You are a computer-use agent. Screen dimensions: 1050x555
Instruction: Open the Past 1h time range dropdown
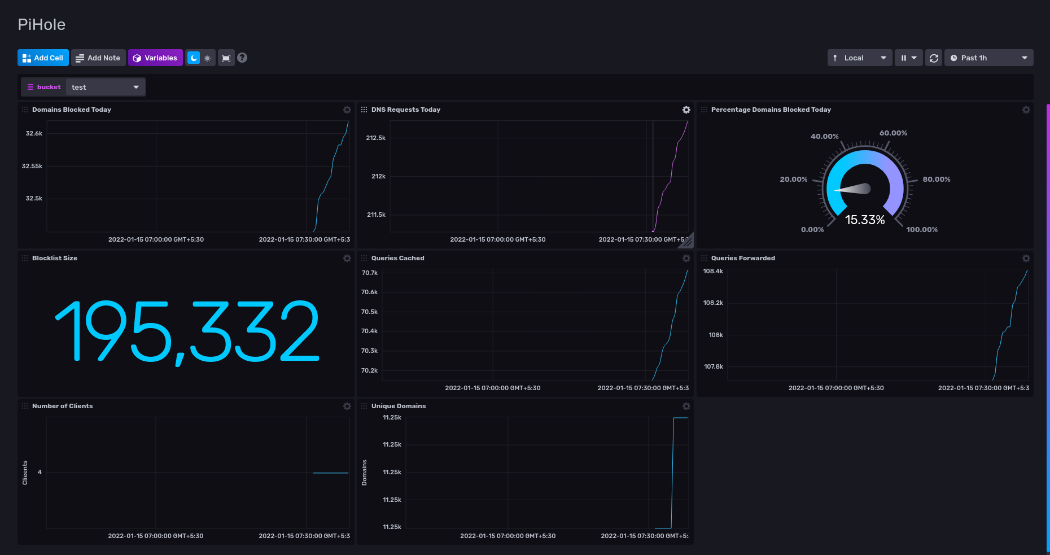pyautogui.click(x=989, y=58)
